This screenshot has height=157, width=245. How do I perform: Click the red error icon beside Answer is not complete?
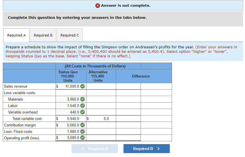pos(97,6)
